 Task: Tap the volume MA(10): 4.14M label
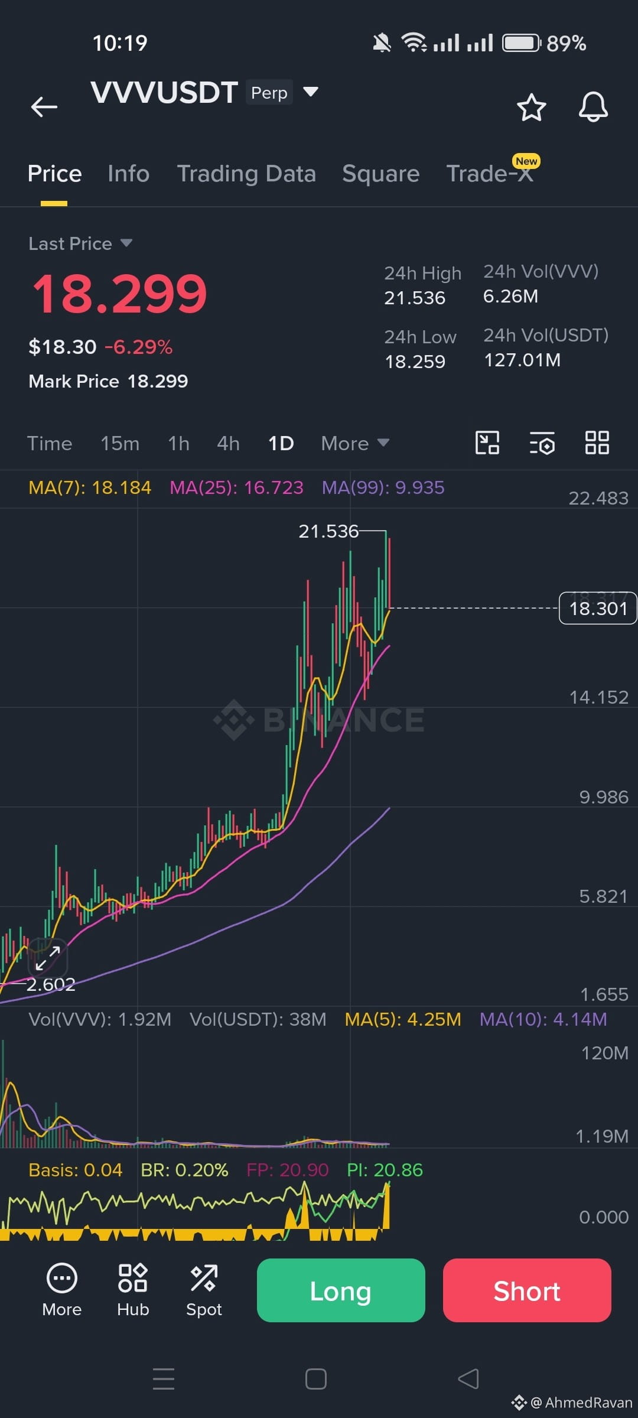tap(543, 1019)
